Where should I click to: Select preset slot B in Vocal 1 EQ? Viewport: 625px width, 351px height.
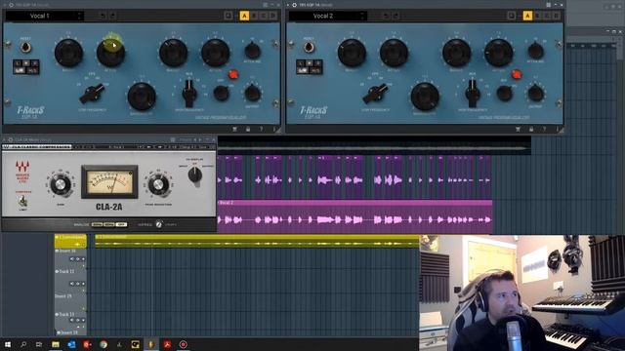tap(254, 16)
